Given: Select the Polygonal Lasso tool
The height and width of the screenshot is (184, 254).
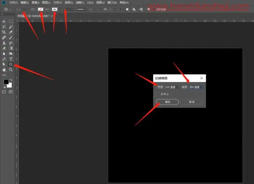Looking at the screenshot, I should pyautogui.click(x=4, y=27).
